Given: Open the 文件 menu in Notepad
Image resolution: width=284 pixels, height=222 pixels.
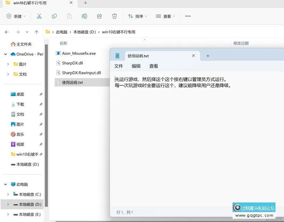Looking at the screenshot, I should click(119, 66).
